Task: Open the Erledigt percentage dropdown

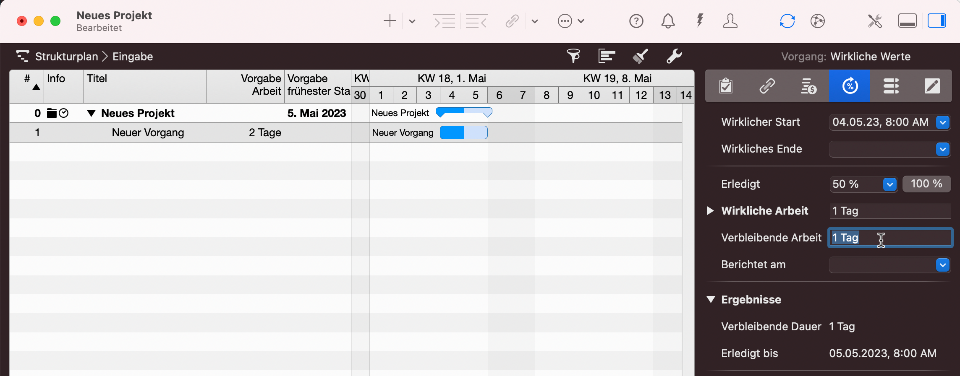Action: coord(889,184)
